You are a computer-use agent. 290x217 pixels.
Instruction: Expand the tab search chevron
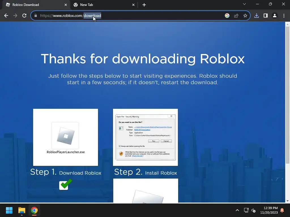tap(244, 4)
